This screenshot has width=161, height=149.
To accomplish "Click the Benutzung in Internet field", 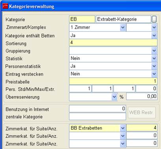I will pos(97,109).
